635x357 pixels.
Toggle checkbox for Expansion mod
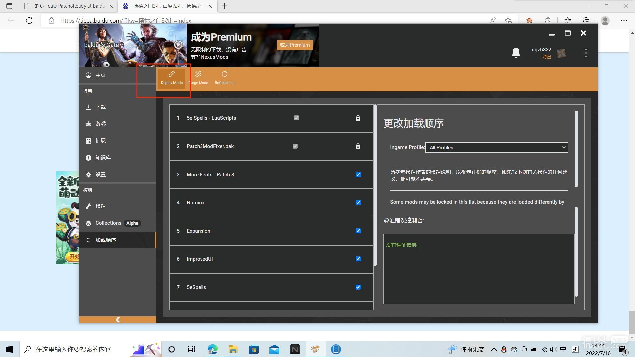click(358, 231)
